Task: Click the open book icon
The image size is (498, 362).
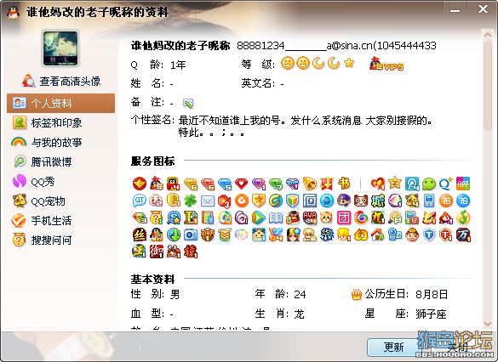Action: [x=276, y=218]
